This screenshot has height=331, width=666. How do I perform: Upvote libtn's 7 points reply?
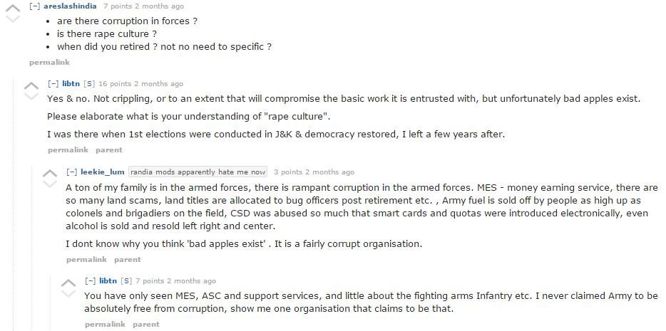(68, 283)
